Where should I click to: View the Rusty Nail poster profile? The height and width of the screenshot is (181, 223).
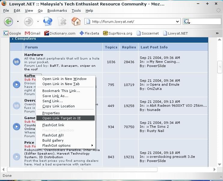(155, 130)
